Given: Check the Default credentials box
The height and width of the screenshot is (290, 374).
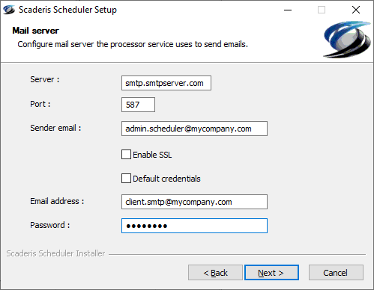Looking at the screenshot, I should [x=126, y=179].
